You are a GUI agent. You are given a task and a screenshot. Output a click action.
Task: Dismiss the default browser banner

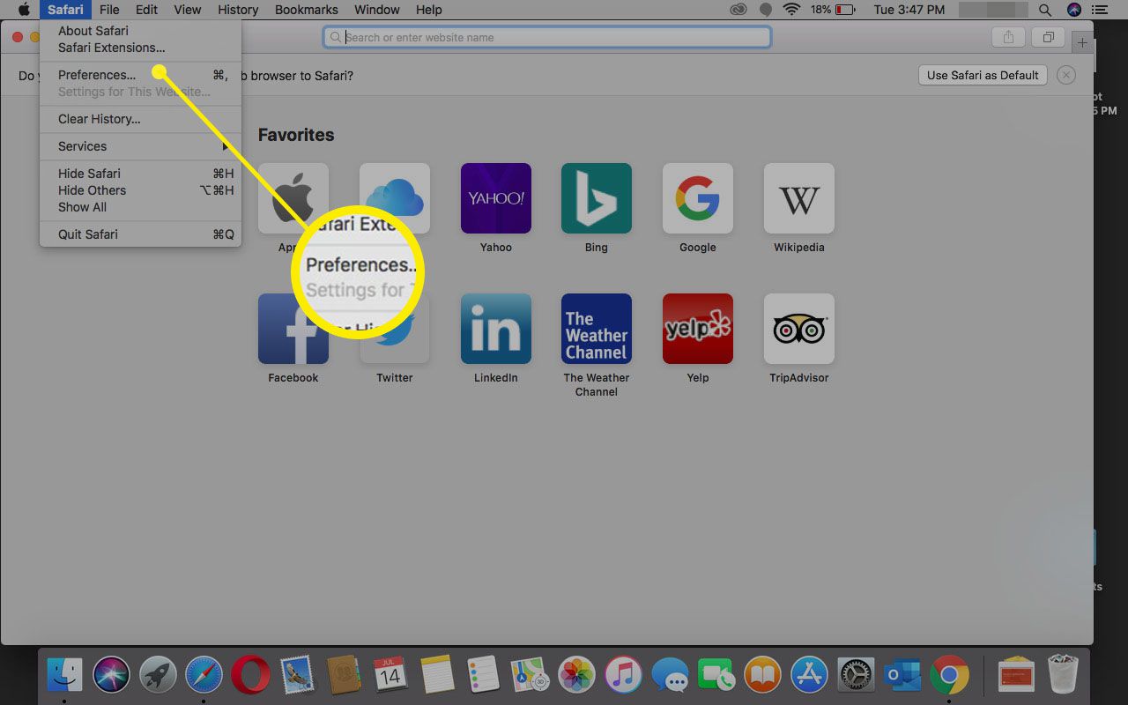(1066, 75)
